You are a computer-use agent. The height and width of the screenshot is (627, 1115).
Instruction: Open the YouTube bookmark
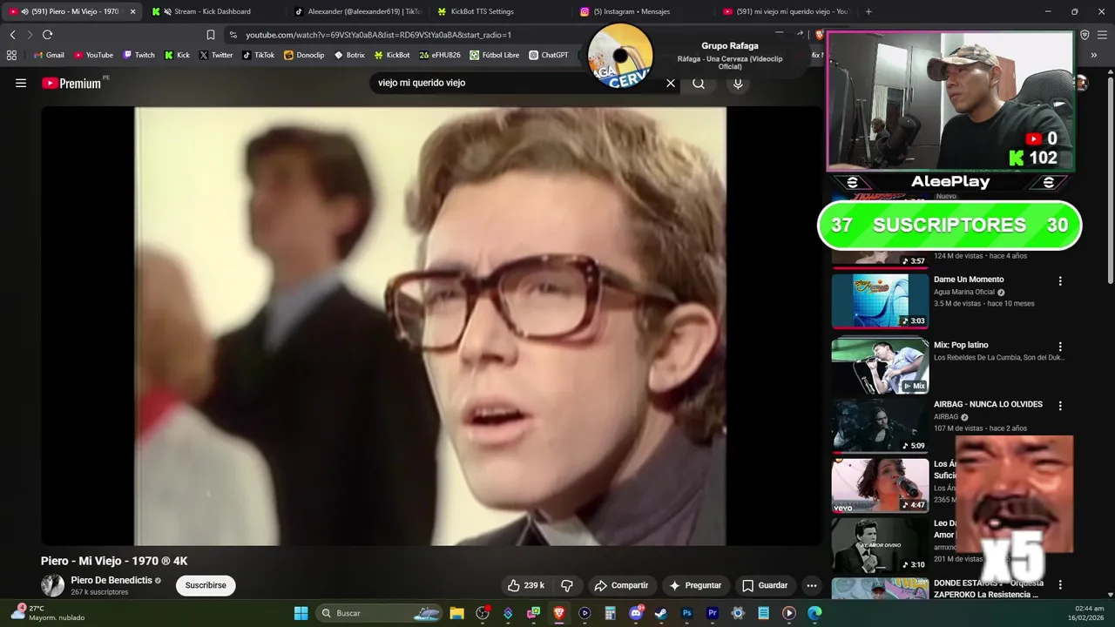tap(93, 55)
